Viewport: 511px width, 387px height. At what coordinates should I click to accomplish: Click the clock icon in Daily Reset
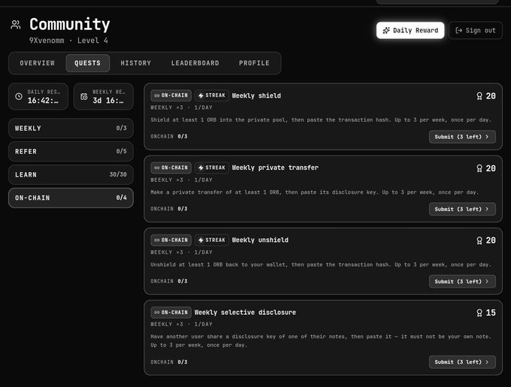pyautogui.click(x=19, y=96)
